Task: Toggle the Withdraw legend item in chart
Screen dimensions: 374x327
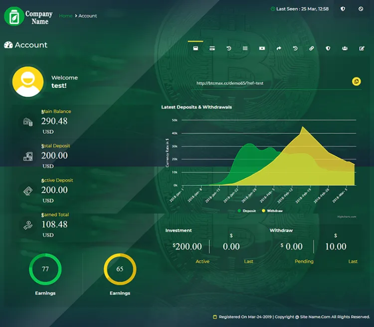Action: pyautogui.click(x=272, y=211)
